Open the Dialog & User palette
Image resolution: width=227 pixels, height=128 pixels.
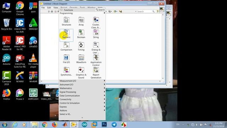[96, 48]
